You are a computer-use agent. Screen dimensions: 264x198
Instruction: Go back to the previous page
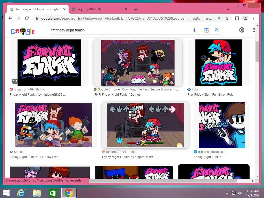[x=10, y=18]
